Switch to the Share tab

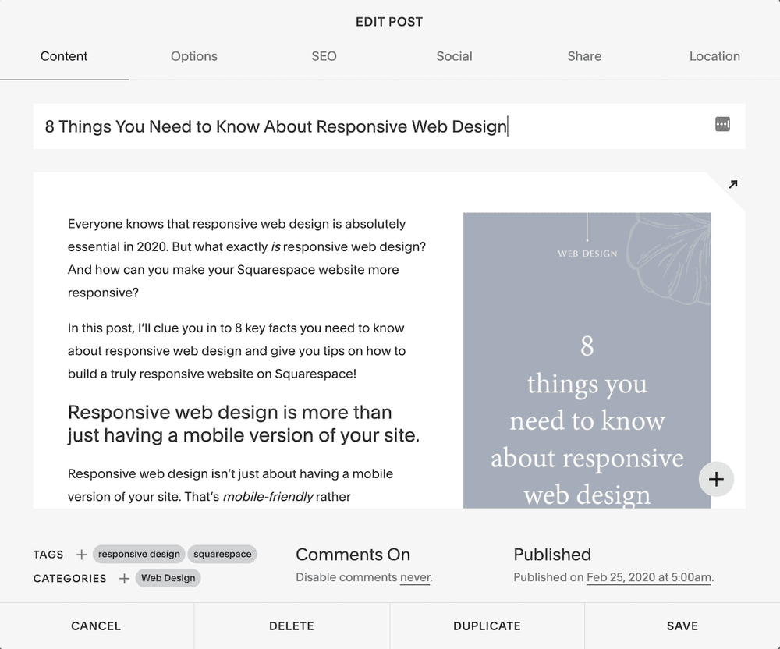(584, 56)
